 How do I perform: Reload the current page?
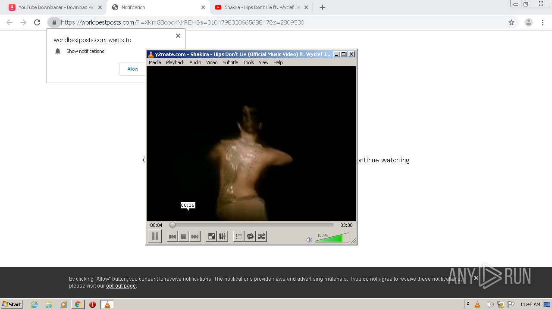click(x=37, y=22)
